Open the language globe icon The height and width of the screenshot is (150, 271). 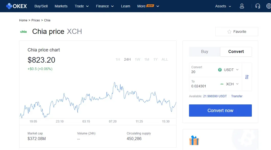(268, 6)
